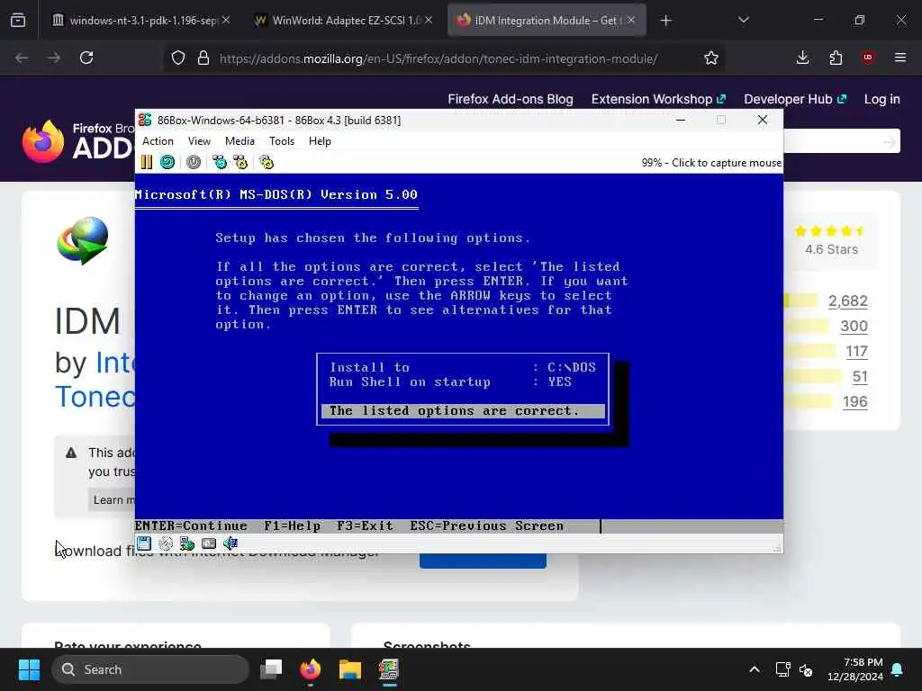
Task: Show site security lock information
Action: point(203,58)
